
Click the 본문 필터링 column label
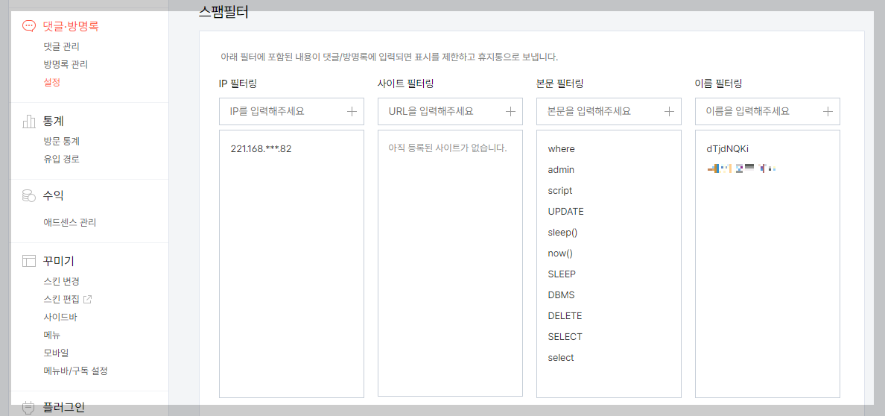559,83
